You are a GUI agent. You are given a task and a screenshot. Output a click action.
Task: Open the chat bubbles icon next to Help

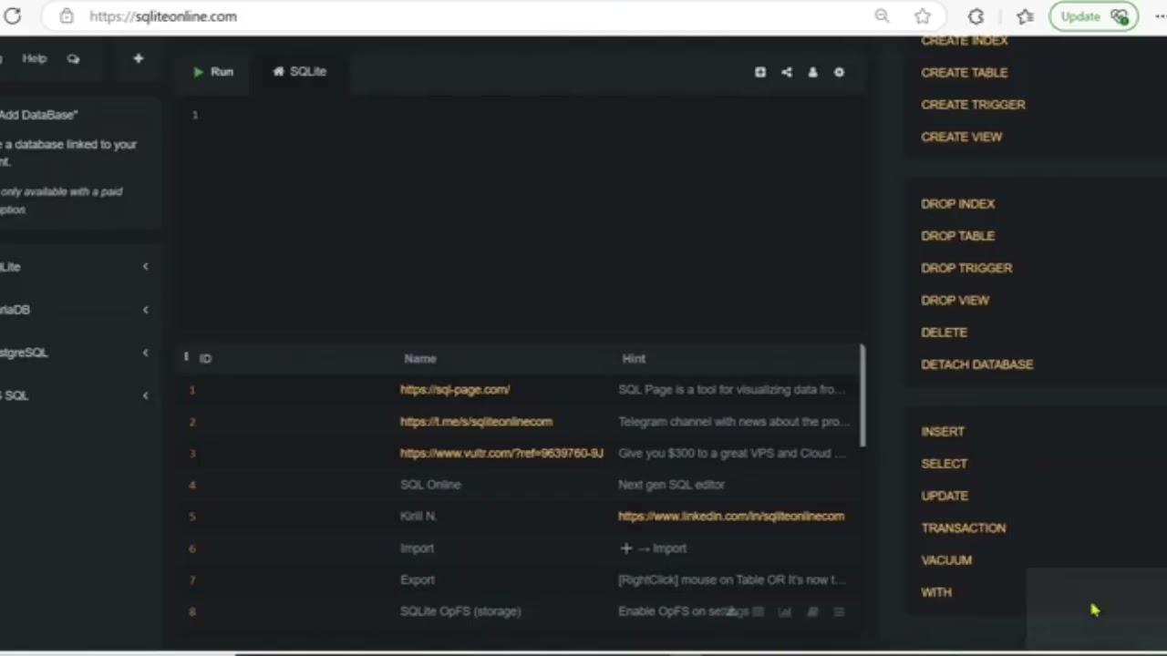pos(73,58)
